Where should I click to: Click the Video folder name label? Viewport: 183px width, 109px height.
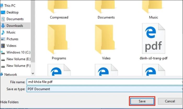[x=106, y=58]
